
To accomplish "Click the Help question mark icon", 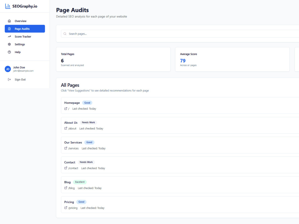I will 9,52.
